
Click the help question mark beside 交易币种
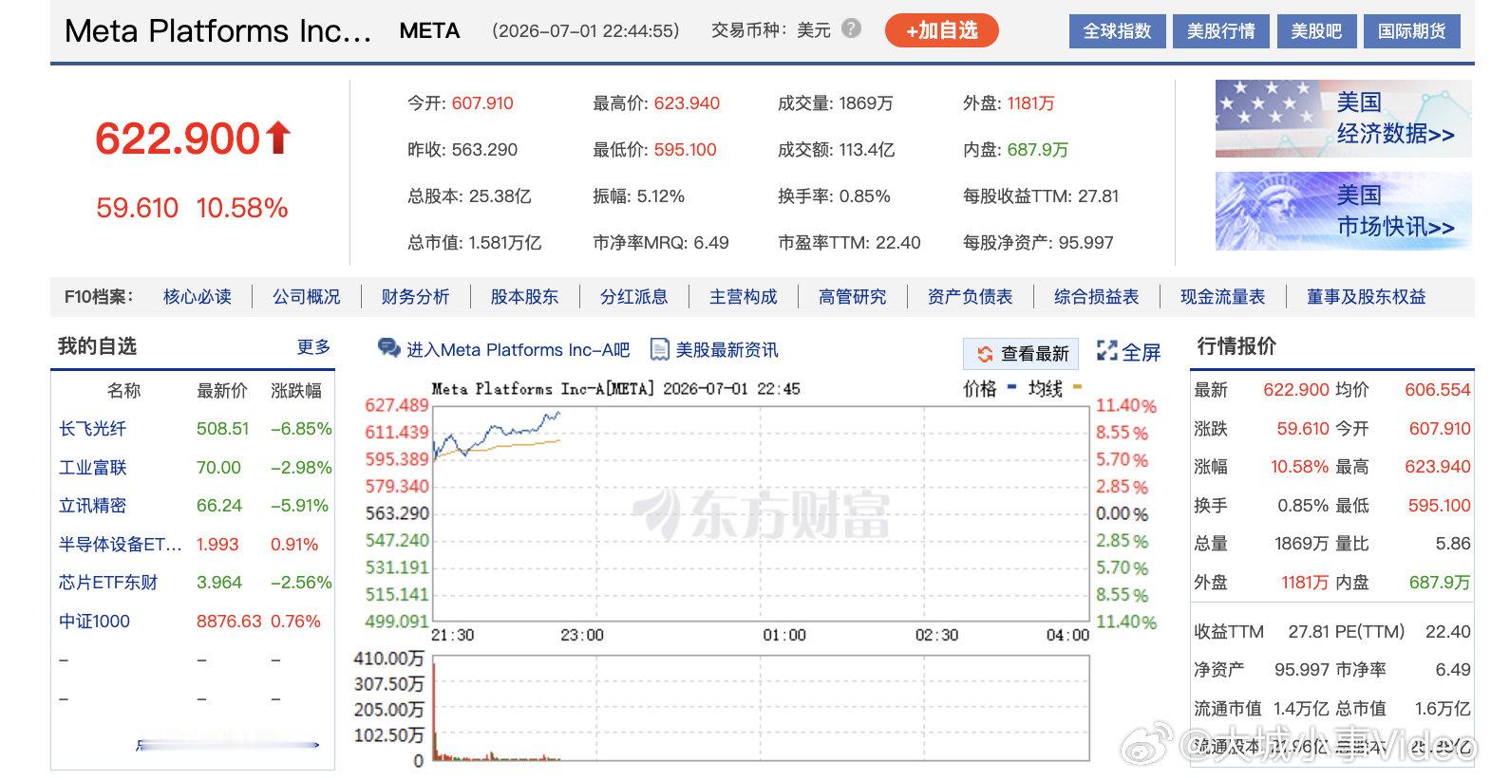point(851,28)
